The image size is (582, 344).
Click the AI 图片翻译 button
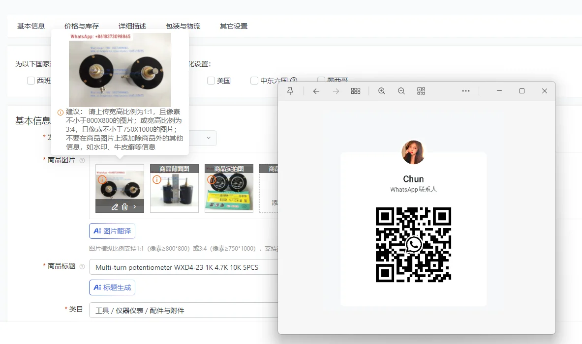click(112, 231)
